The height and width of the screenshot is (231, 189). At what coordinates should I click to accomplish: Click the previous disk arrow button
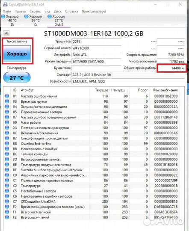click(x=6, y=33)
